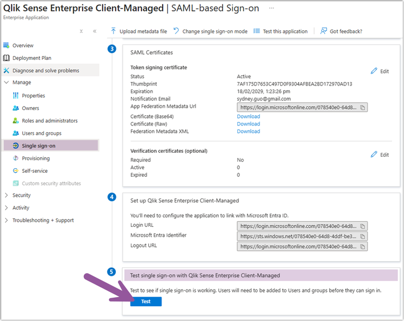Download the Certificate (Base64)

click(248, 116)
